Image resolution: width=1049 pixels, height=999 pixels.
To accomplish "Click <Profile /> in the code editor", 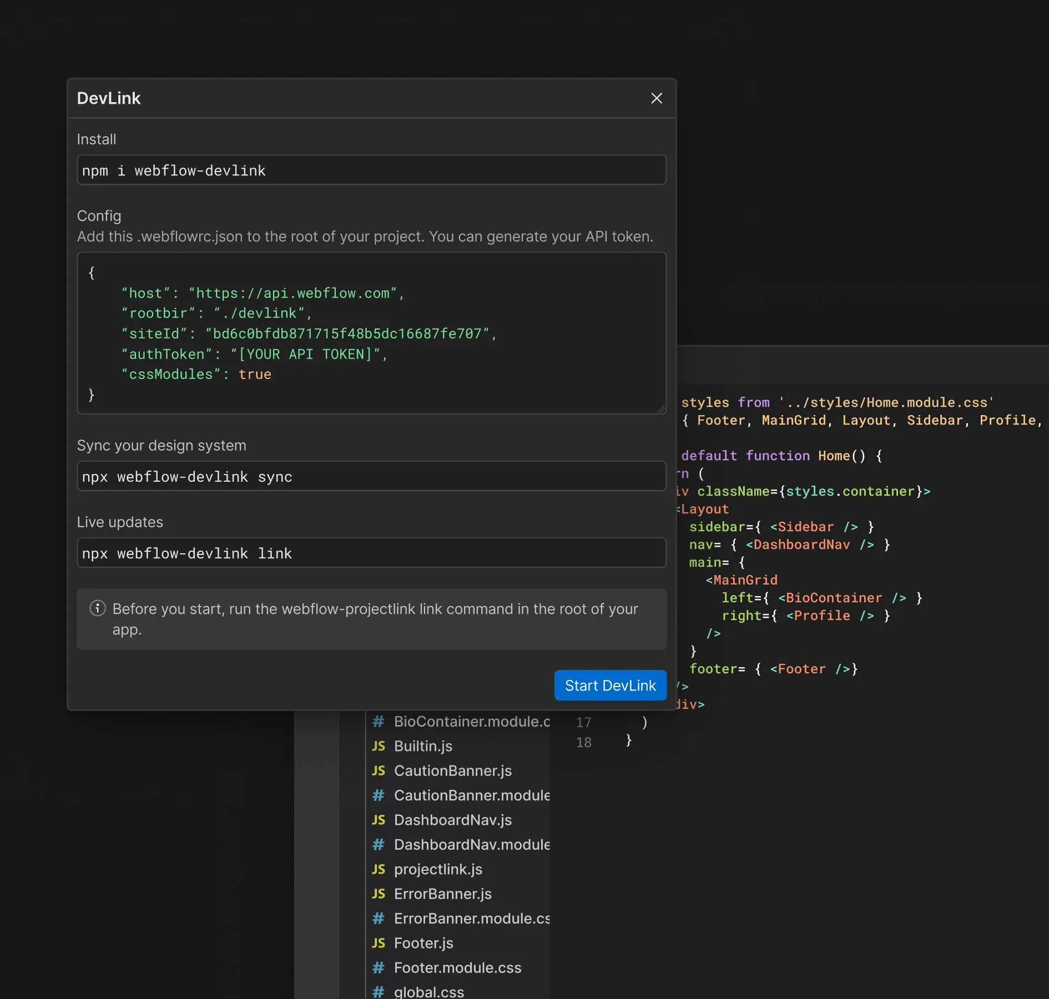I will tap(830, 615).
